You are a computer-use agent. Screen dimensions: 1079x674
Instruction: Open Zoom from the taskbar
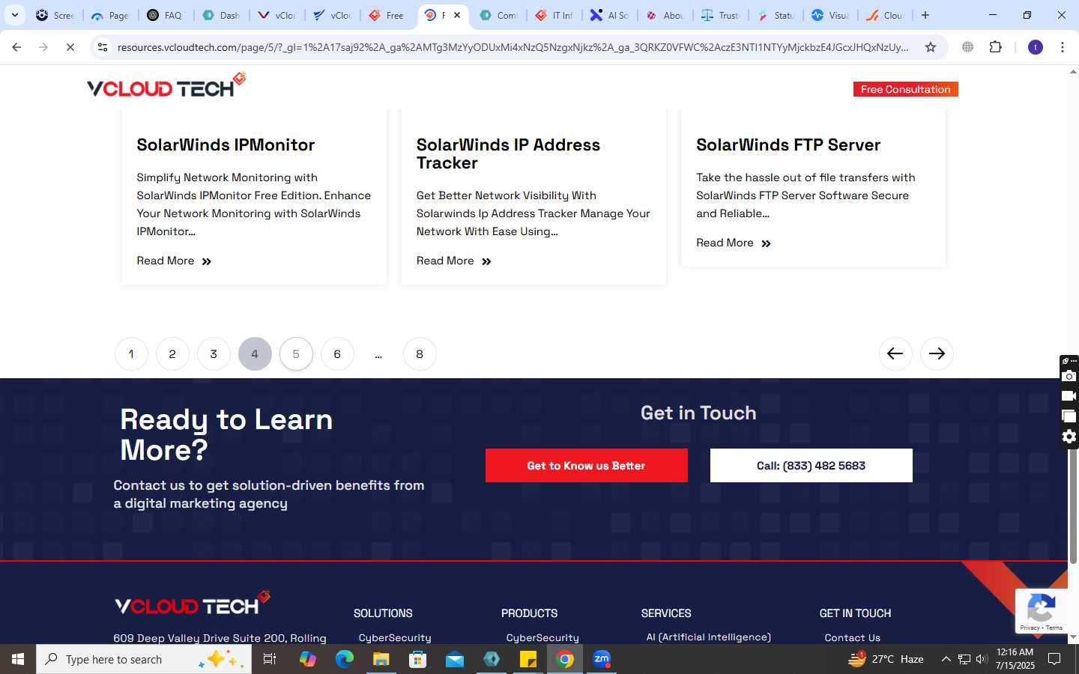click(602, 659)
